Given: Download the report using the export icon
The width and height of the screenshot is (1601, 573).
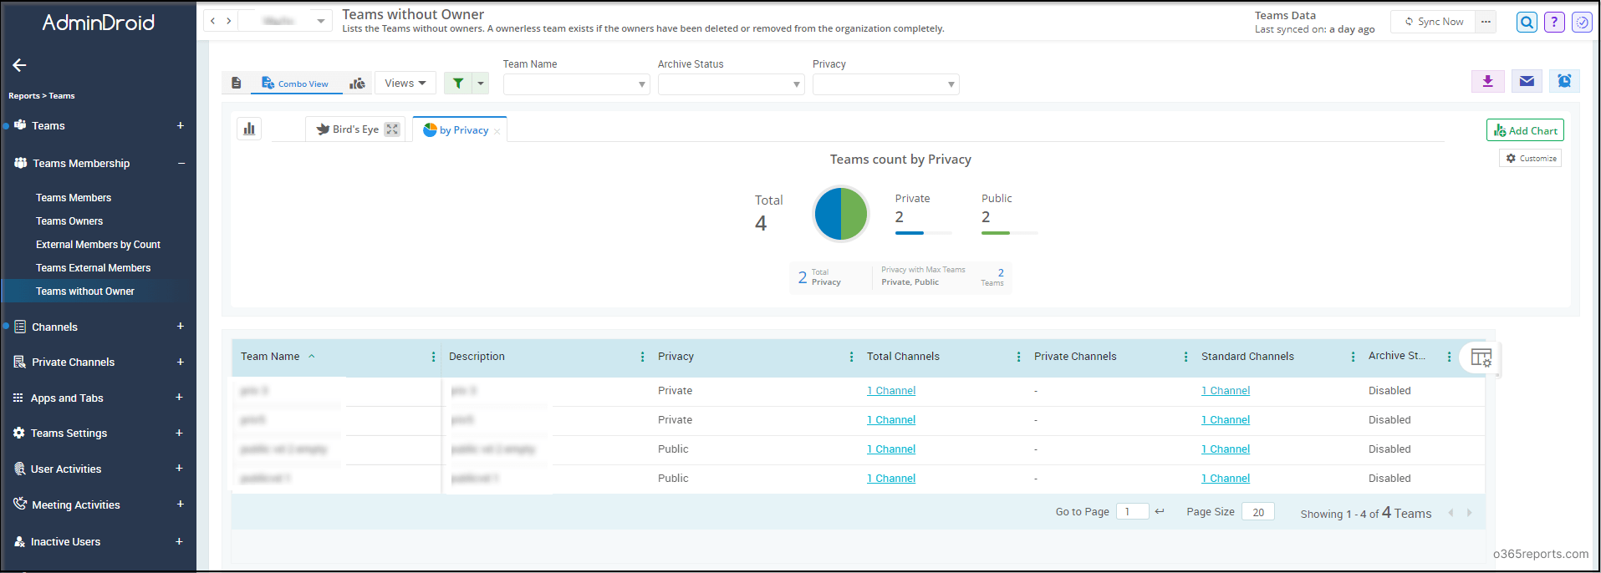Looking at the screenshot, I should 1488,81.
